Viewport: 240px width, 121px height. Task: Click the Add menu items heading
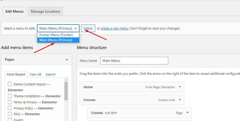click(17, 47)
